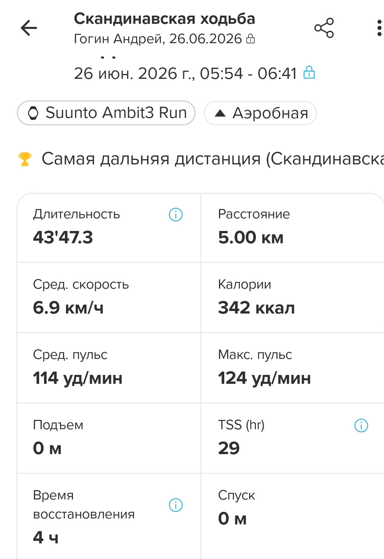Select the Макс. пульс 124 уд/мин cell
The height and width of the screenshot is (559, 384).
point(292,368)
